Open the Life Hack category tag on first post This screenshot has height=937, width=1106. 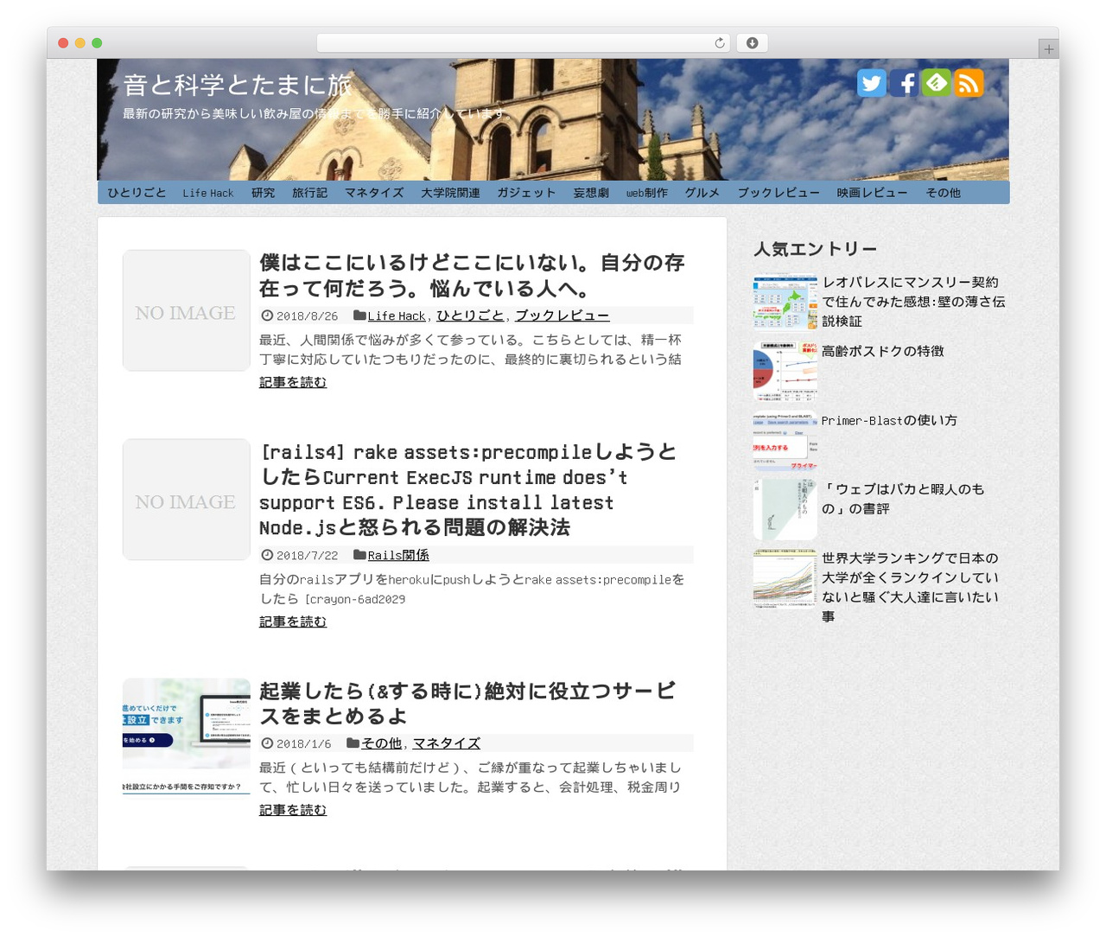[x=397, y=316]
